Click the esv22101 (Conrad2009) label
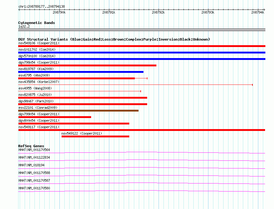This screenshot has height=209, width=274. [x=38, y=108]
